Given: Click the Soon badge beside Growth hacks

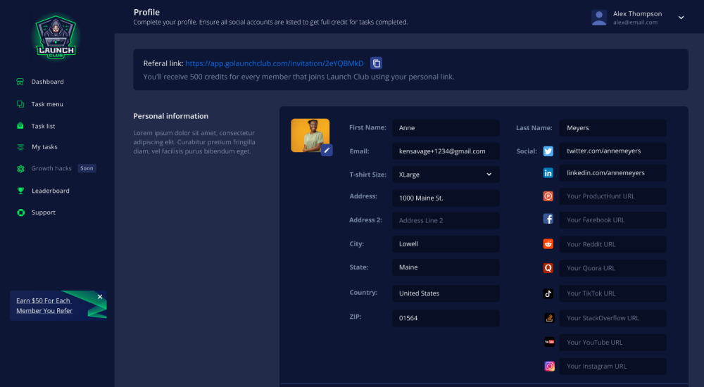Looking at the screenshot, I should click(x=87, y=168).
